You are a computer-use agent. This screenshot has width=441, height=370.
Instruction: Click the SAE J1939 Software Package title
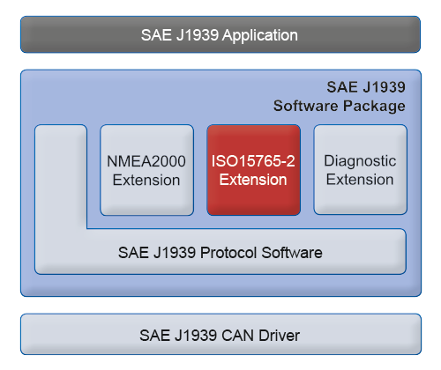(x=340, y=96)
